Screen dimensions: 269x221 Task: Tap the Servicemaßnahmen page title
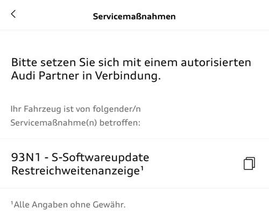tap(134, 17)
